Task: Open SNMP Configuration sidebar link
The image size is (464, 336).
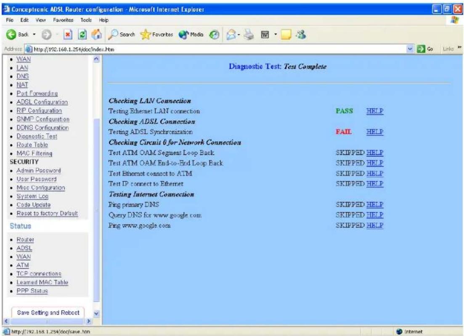Action: (43, 119)
